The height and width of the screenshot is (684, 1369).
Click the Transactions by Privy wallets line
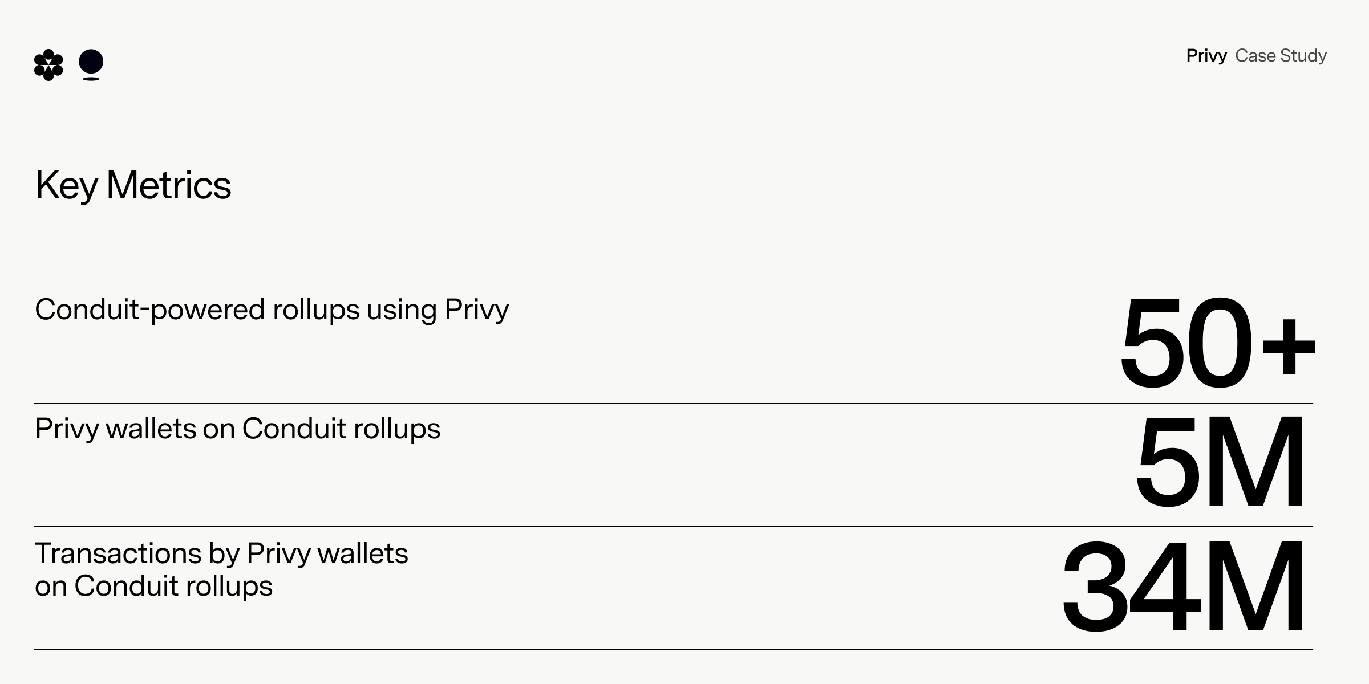point(221,554)
